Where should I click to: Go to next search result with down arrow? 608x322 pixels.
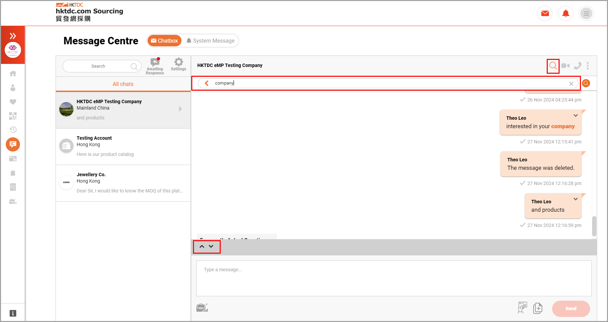pos(211,246)
